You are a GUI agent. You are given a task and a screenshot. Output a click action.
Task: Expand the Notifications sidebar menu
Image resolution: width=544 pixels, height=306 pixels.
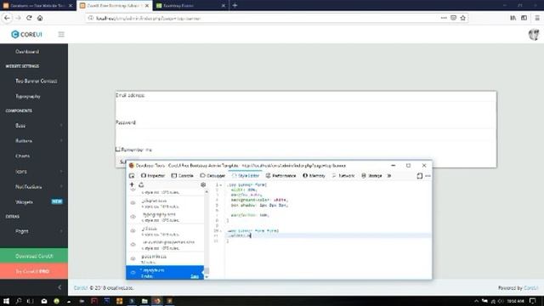coord(34,187)
